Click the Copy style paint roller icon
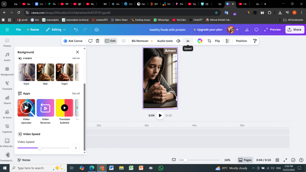The height and width of the screenshot is (172, 306). (255, 41)
